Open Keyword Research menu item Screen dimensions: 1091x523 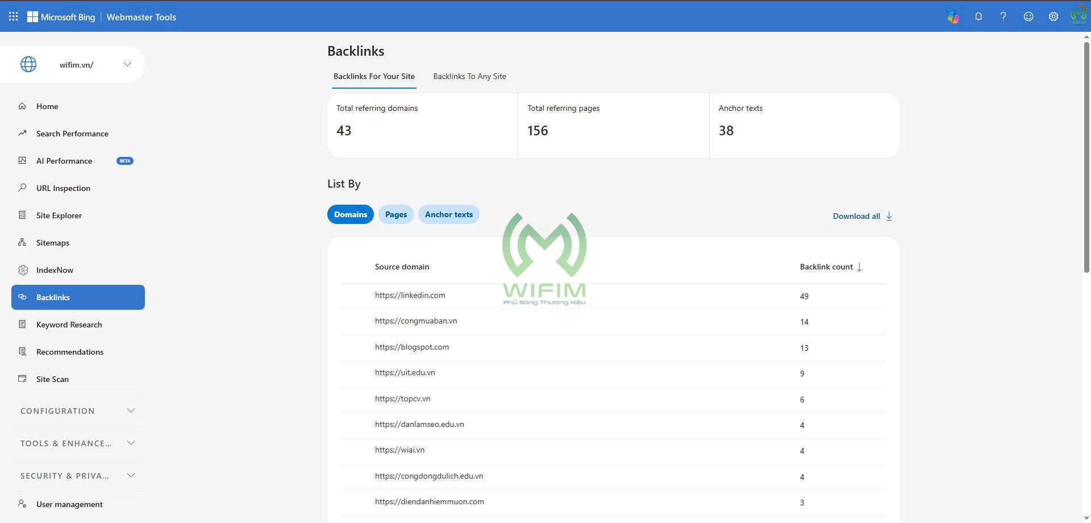pyautogui.click(x=78, y=325)
